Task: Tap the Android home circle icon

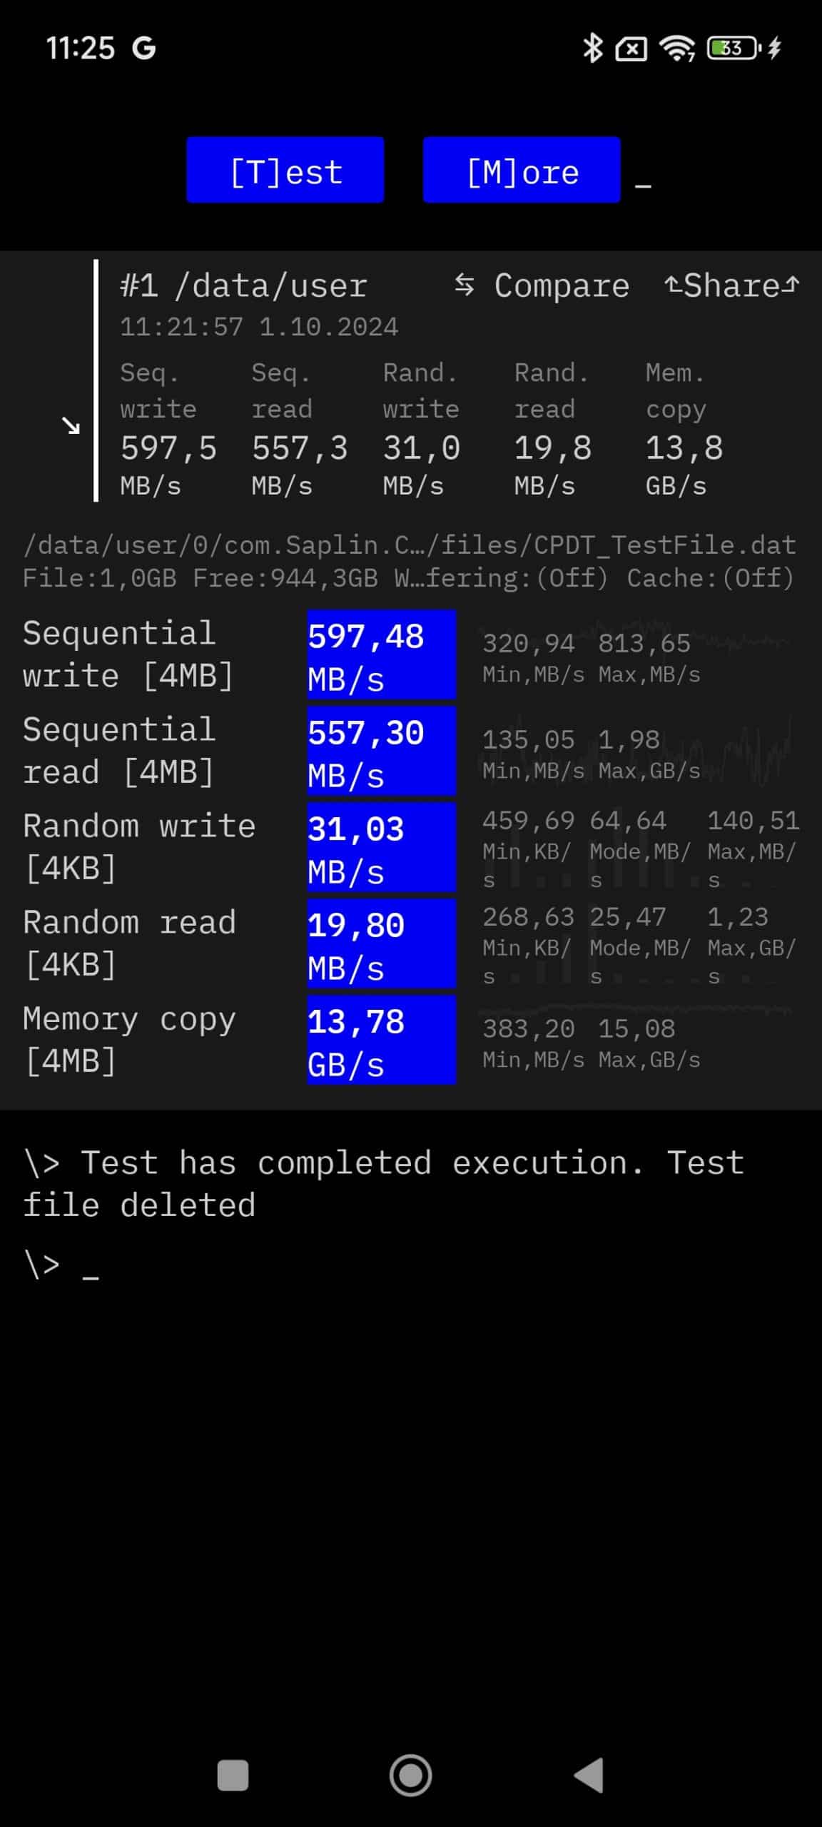Action: (411, 1775)
